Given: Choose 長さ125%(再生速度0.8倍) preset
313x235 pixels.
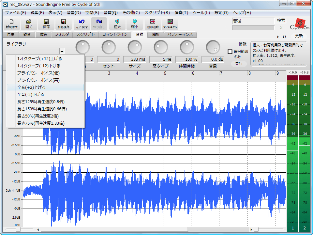Looking at the screenshot, I should click(45, 102).
